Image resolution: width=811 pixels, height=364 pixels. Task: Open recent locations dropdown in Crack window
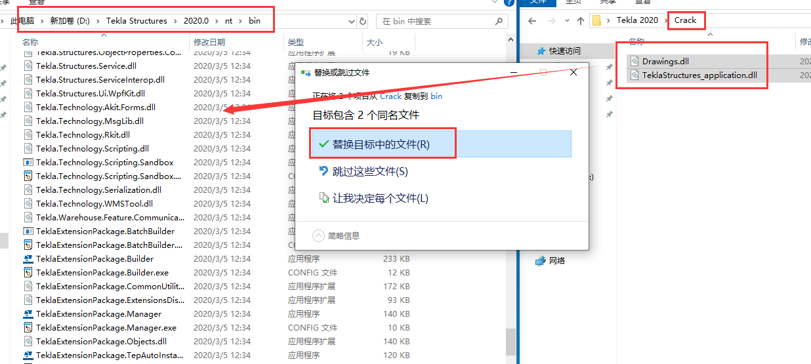click(566, 21)
